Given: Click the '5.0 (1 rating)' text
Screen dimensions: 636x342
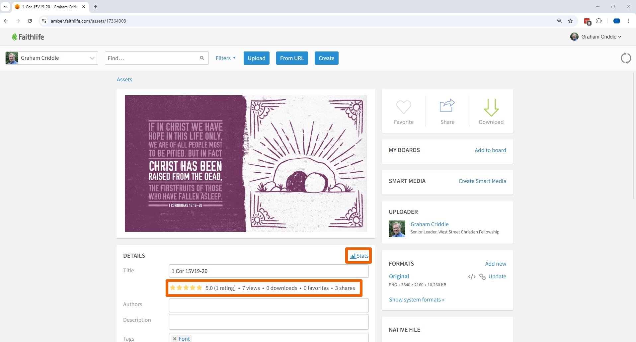Looking at the screenshot, I should click(220, 288).
